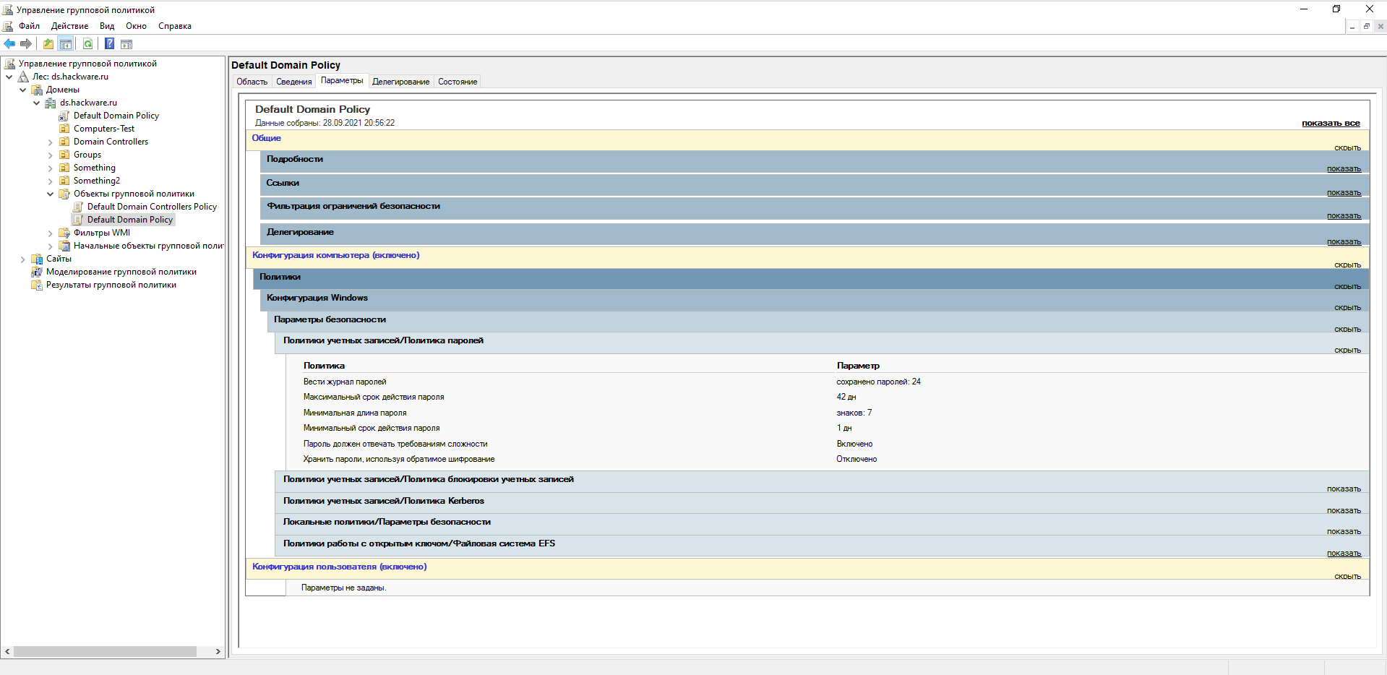Open the Действие menu
1387x675 pixels.
69,26
